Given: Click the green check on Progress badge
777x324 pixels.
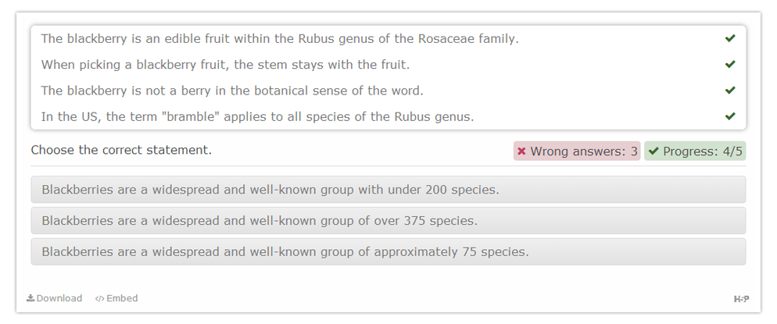Looking at the screenshot, I should coord(653,151).
